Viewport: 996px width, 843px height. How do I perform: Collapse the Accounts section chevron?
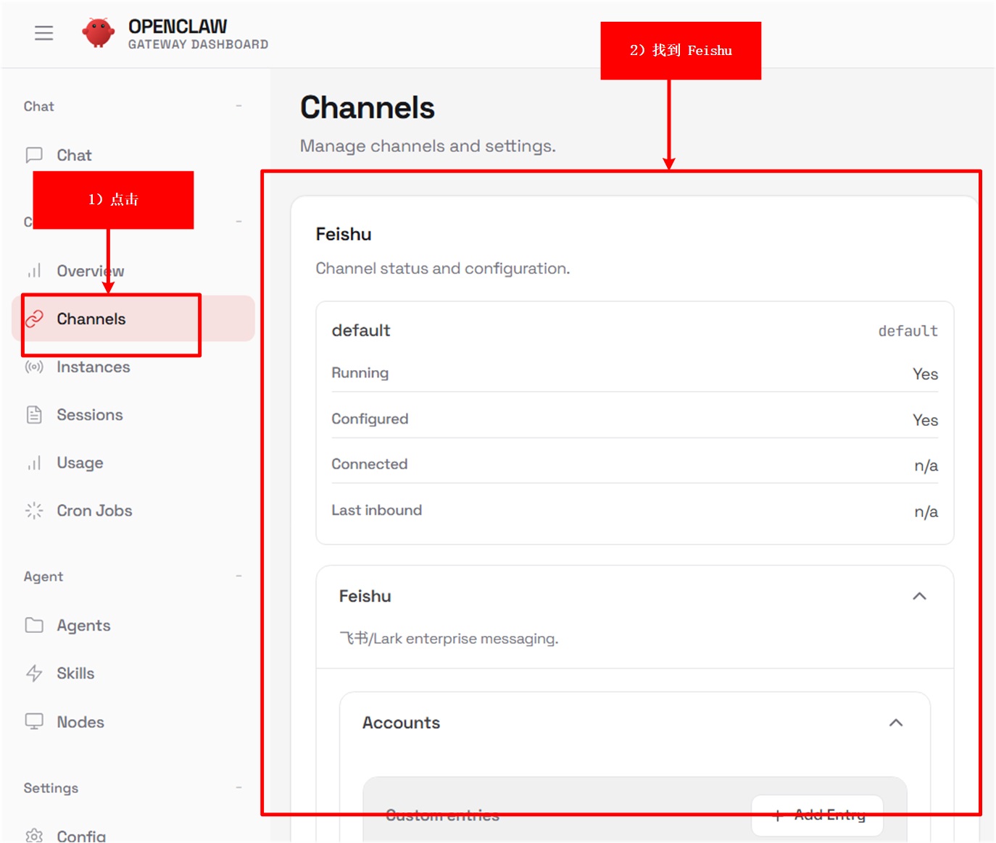pos(896,723)
